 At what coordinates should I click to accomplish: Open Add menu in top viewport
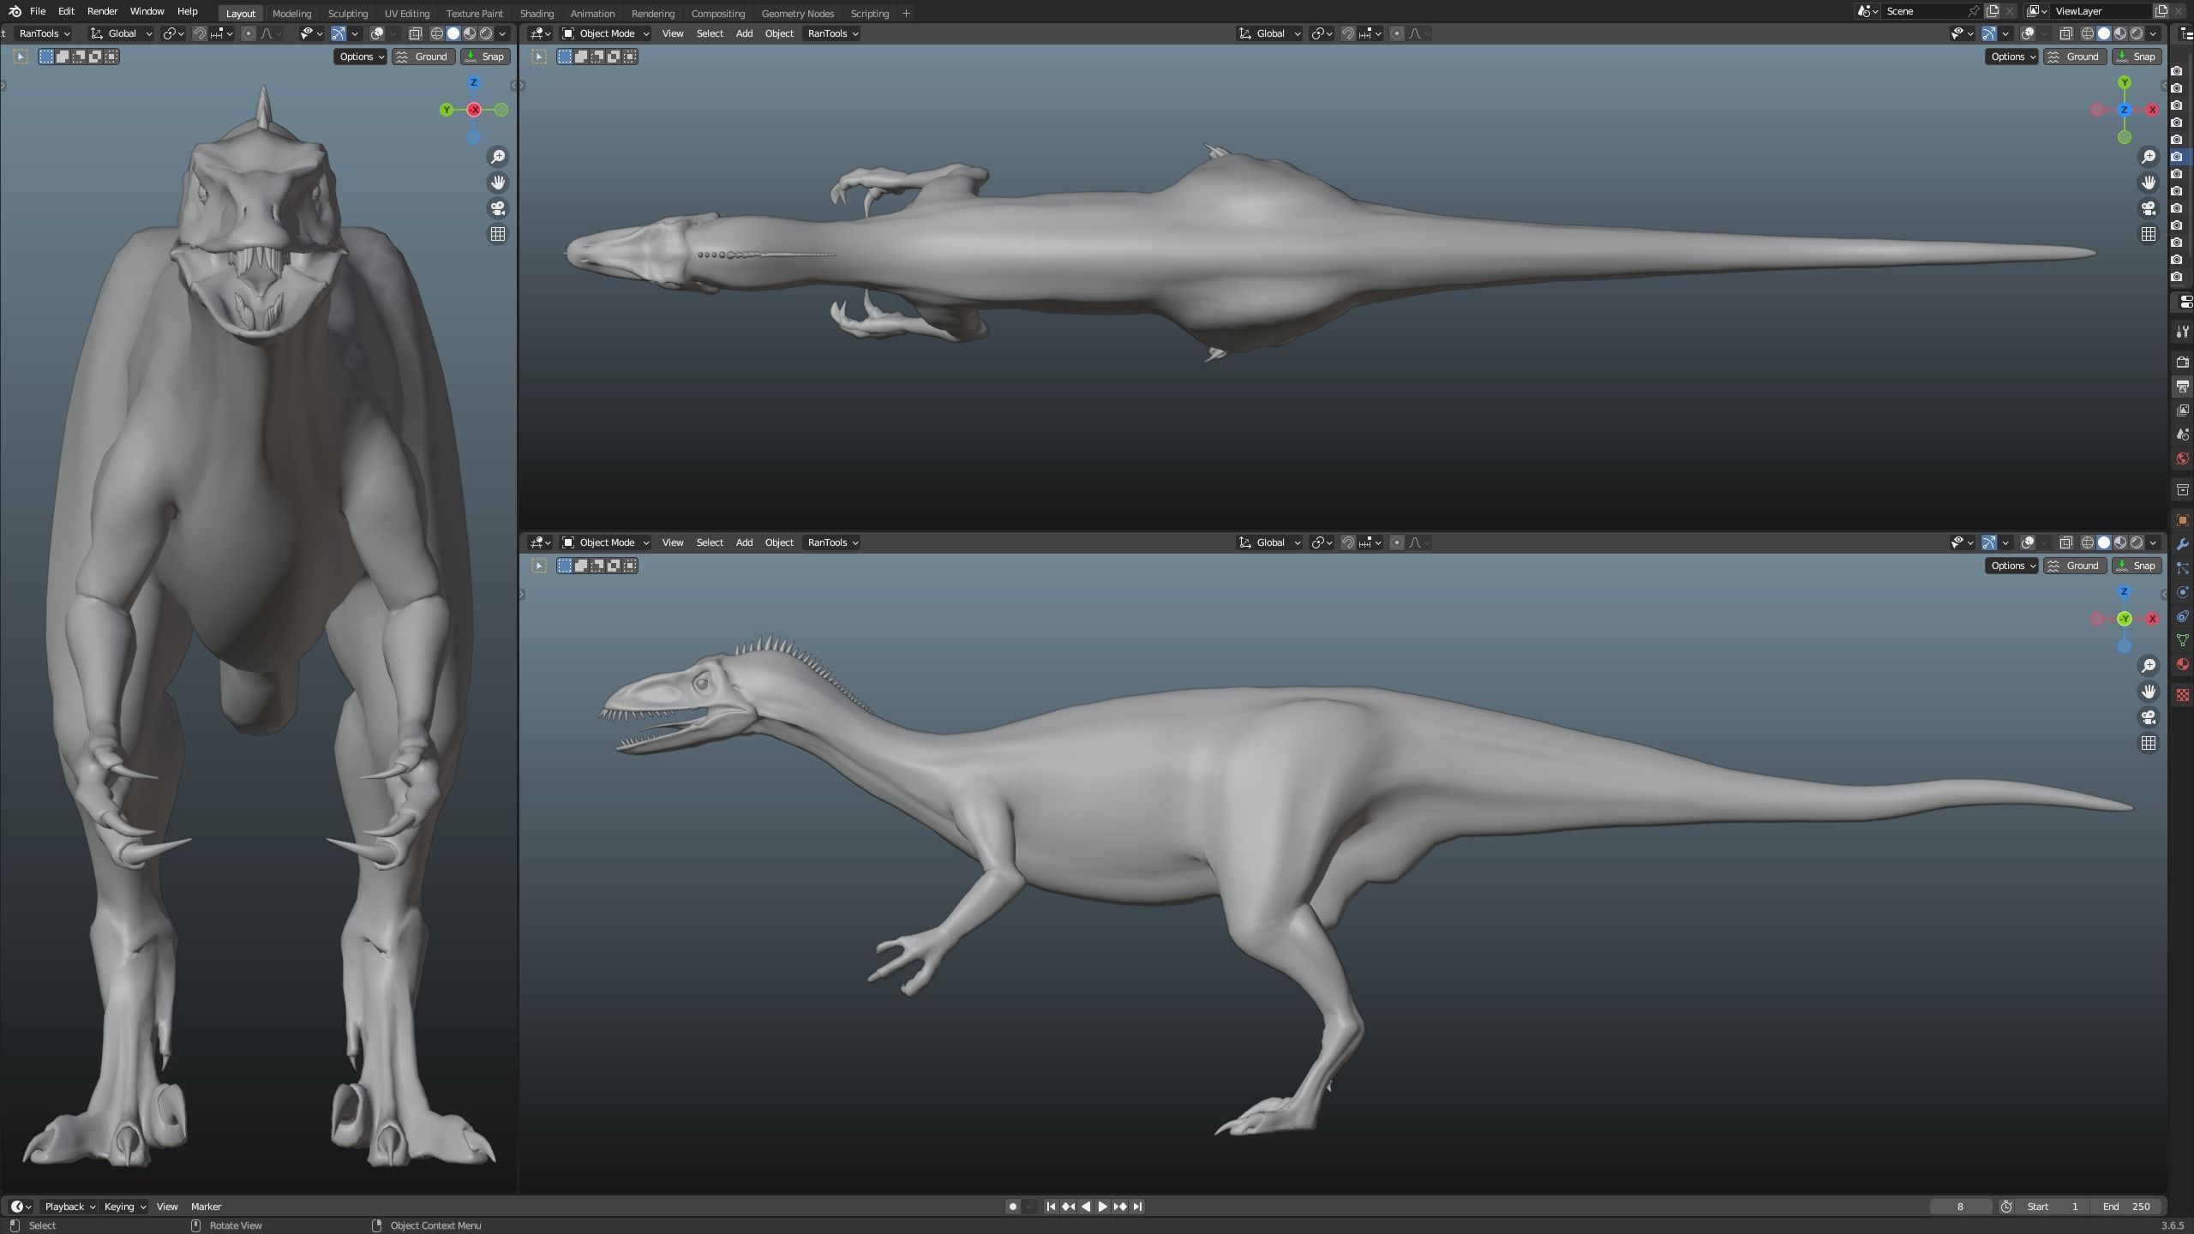(744, 33)
